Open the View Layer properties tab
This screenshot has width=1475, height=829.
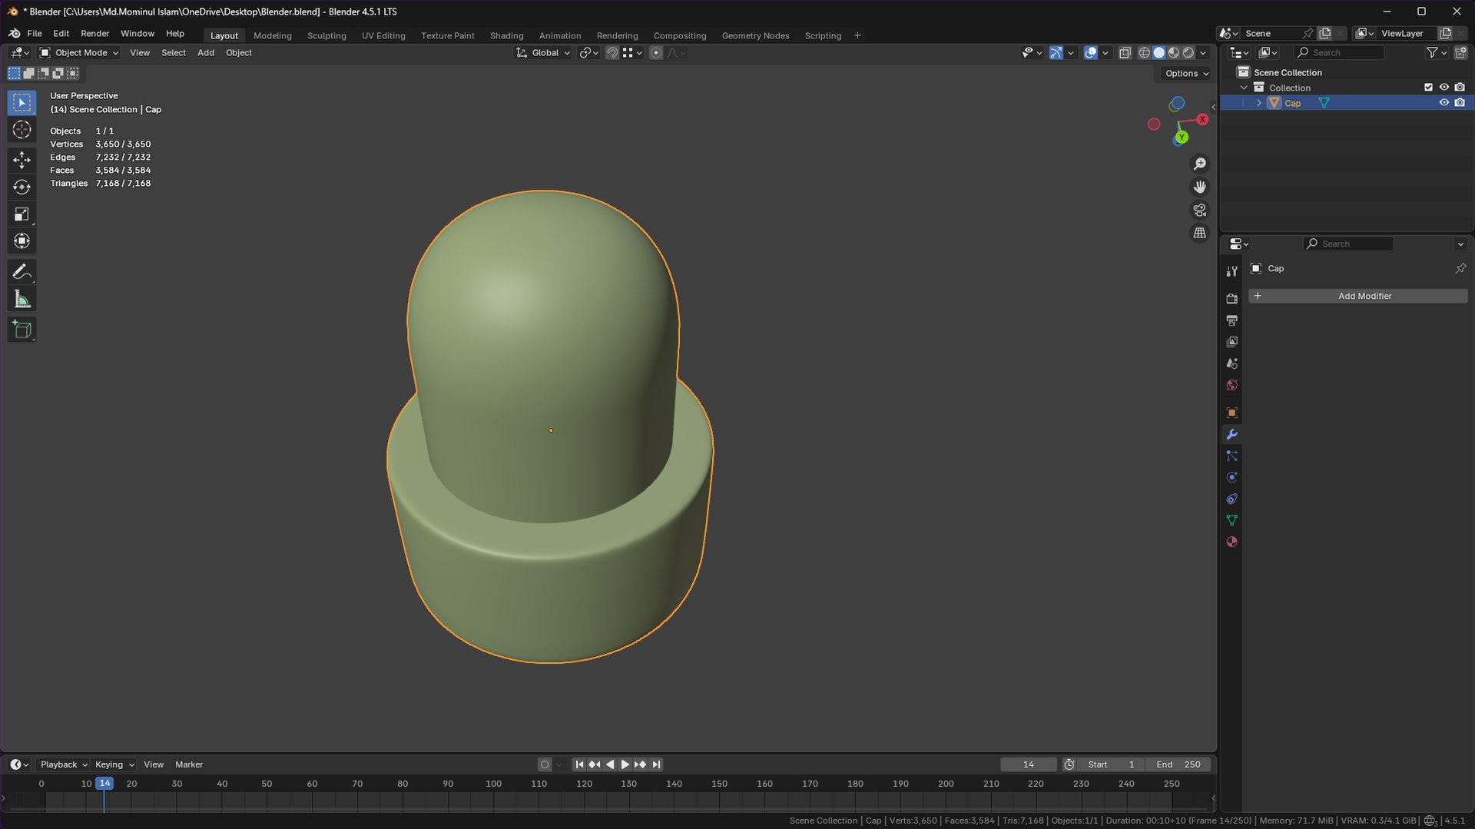[1231, 341]
